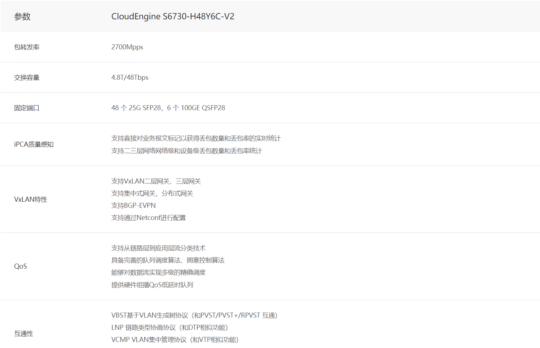Image resolution: width=540 pixels, height=348 pixels.
Task: Click the 互通性 row label
Action: click(x=24, y=334)
